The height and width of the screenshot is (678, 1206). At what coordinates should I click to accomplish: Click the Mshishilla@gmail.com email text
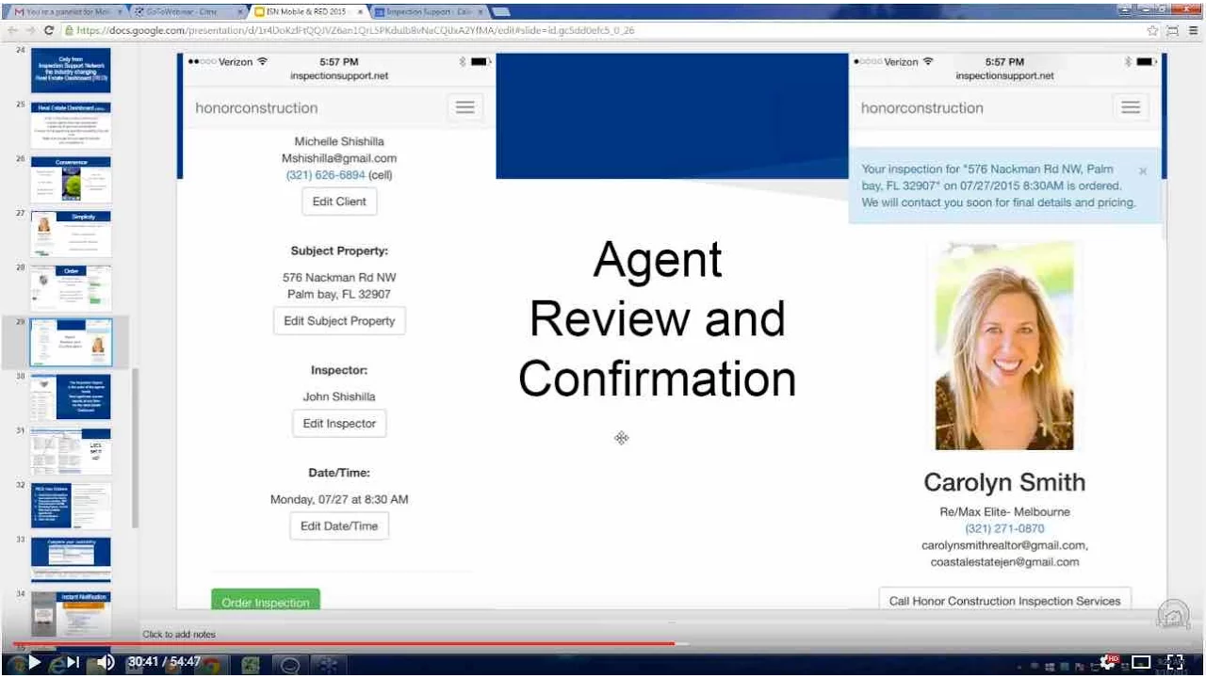click(339, 158)
